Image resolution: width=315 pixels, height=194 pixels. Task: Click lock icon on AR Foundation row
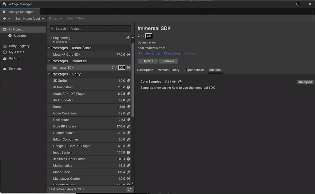click(128, 100)
